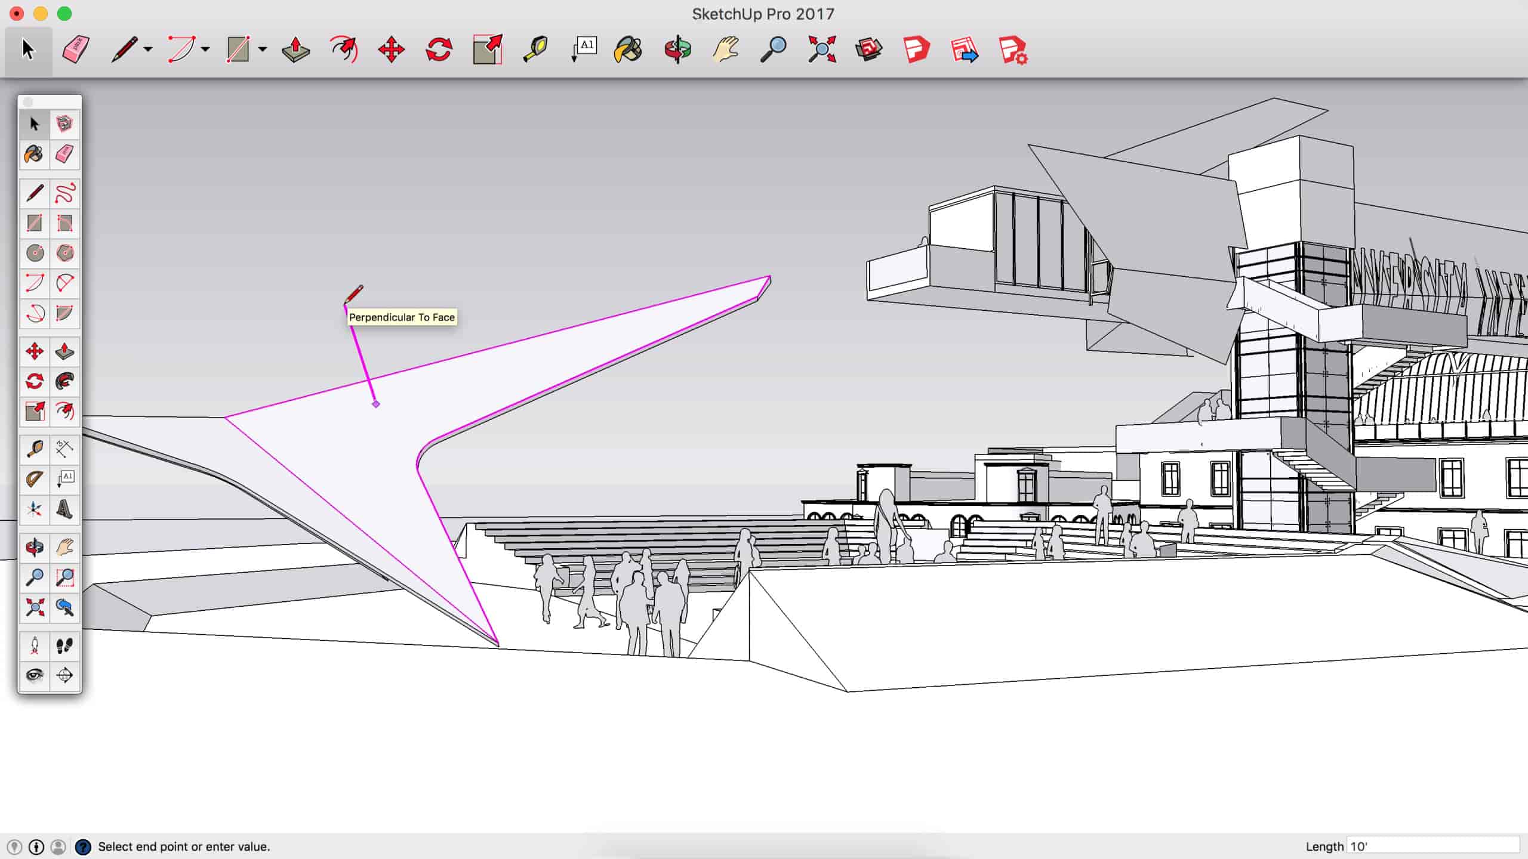Select the Eraser tool in toolbar
The height and width of the screenshot is (859, 1528).
pos(75,50)
